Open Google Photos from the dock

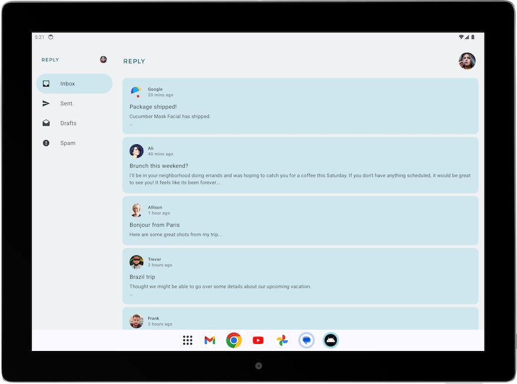(281, 340)
